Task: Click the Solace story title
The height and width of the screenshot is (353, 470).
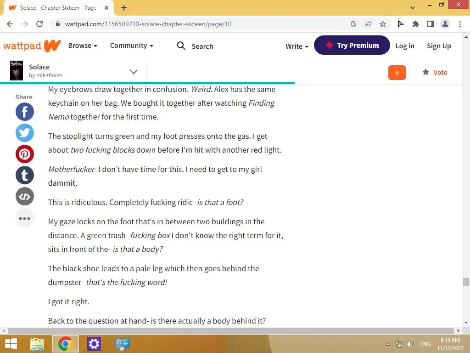Action: (x=39, y=67)
